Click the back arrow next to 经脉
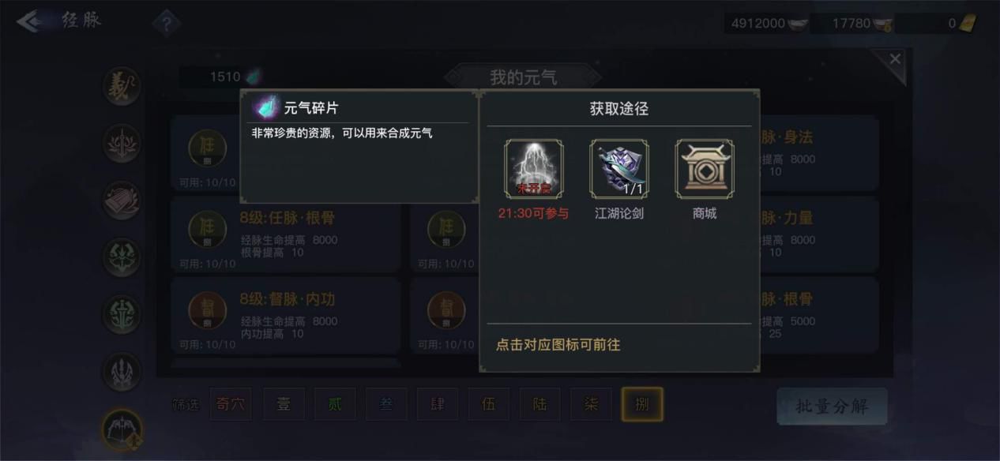Viewport: 1000px width, 461px height. pos(31,21)
